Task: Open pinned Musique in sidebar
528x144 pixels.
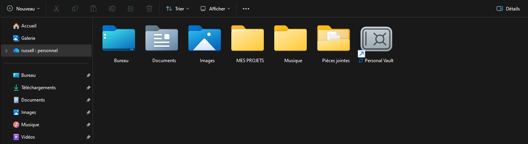Action: tap(46, 125)
